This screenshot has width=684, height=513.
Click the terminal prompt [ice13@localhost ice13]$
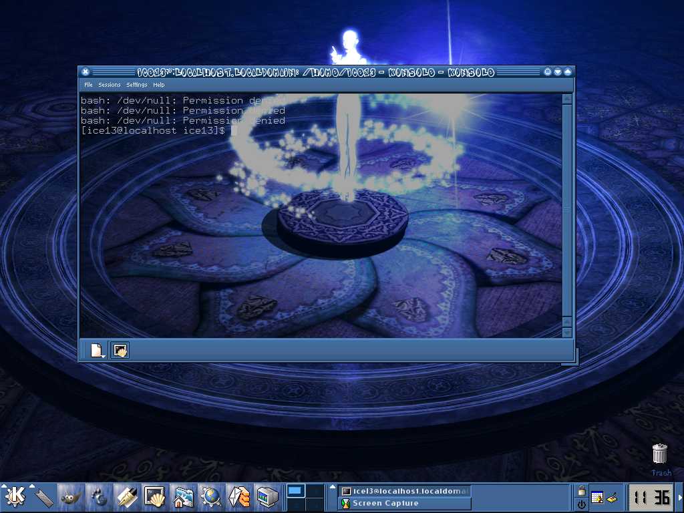tap(153, 130)
